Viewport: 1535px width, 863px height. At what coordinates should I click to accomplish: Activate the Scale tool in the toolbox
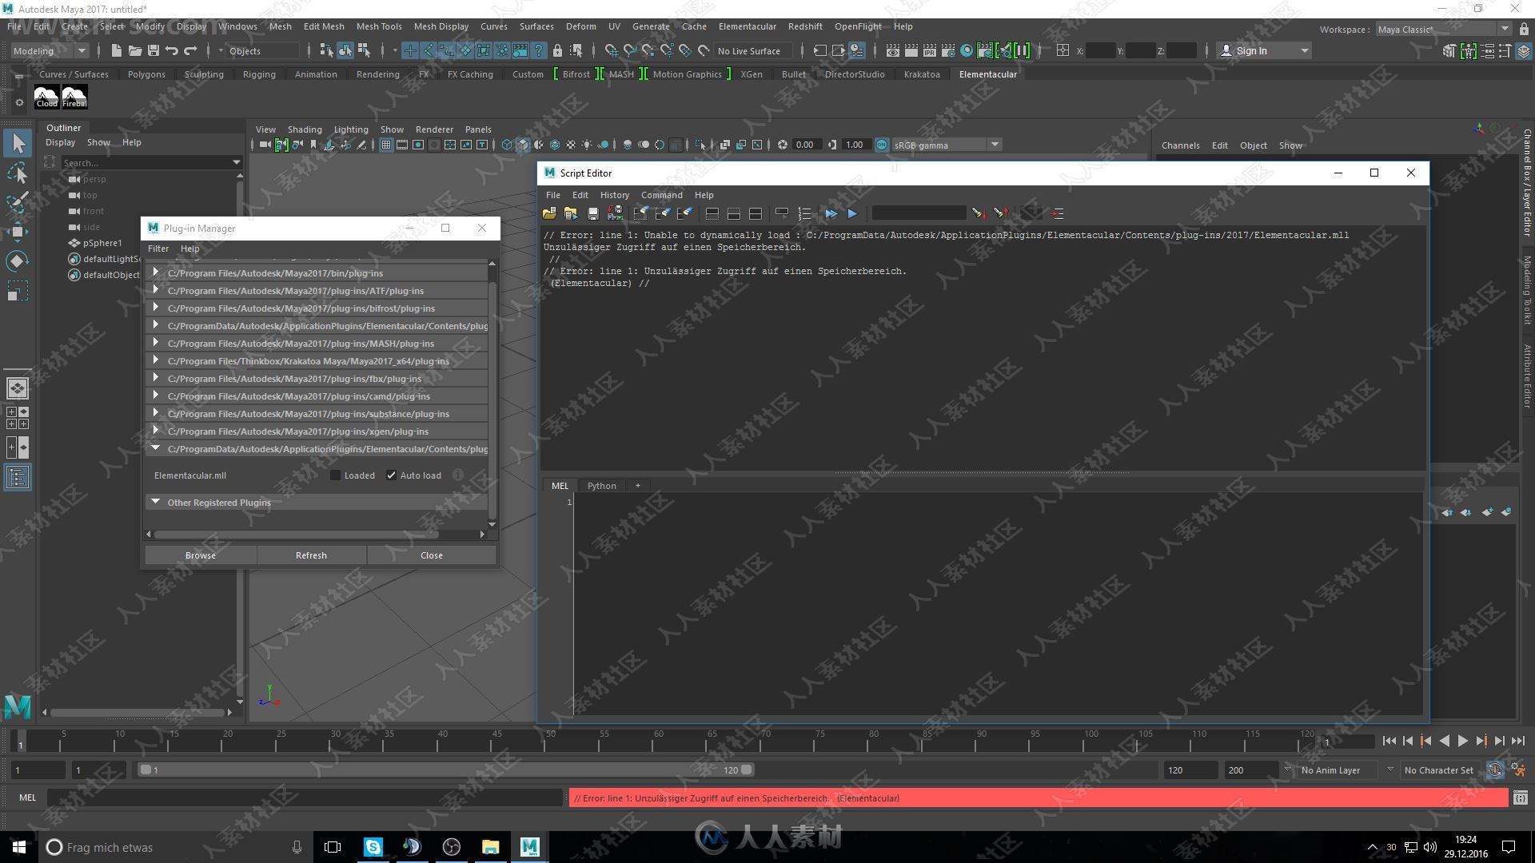click(18, 291)
